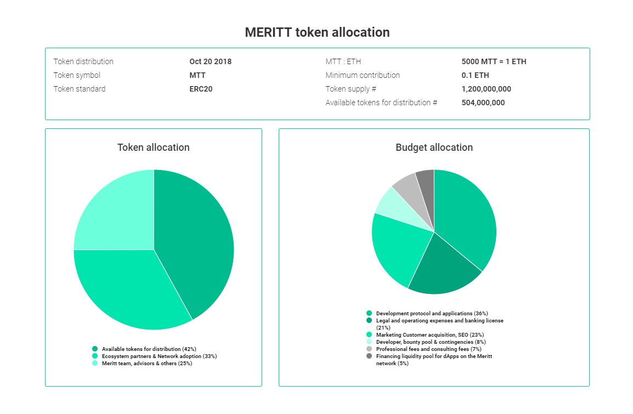Click the Meritt team, advisors & others legend dot
This screenshot has width=633, height=414.
pyautogui.click(x=95, y=363)
